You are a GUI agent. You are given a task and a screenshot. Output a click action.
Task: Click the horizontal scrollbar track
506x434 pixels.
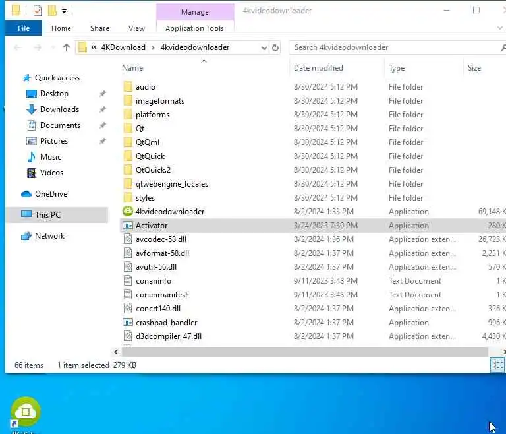(305, 352)
